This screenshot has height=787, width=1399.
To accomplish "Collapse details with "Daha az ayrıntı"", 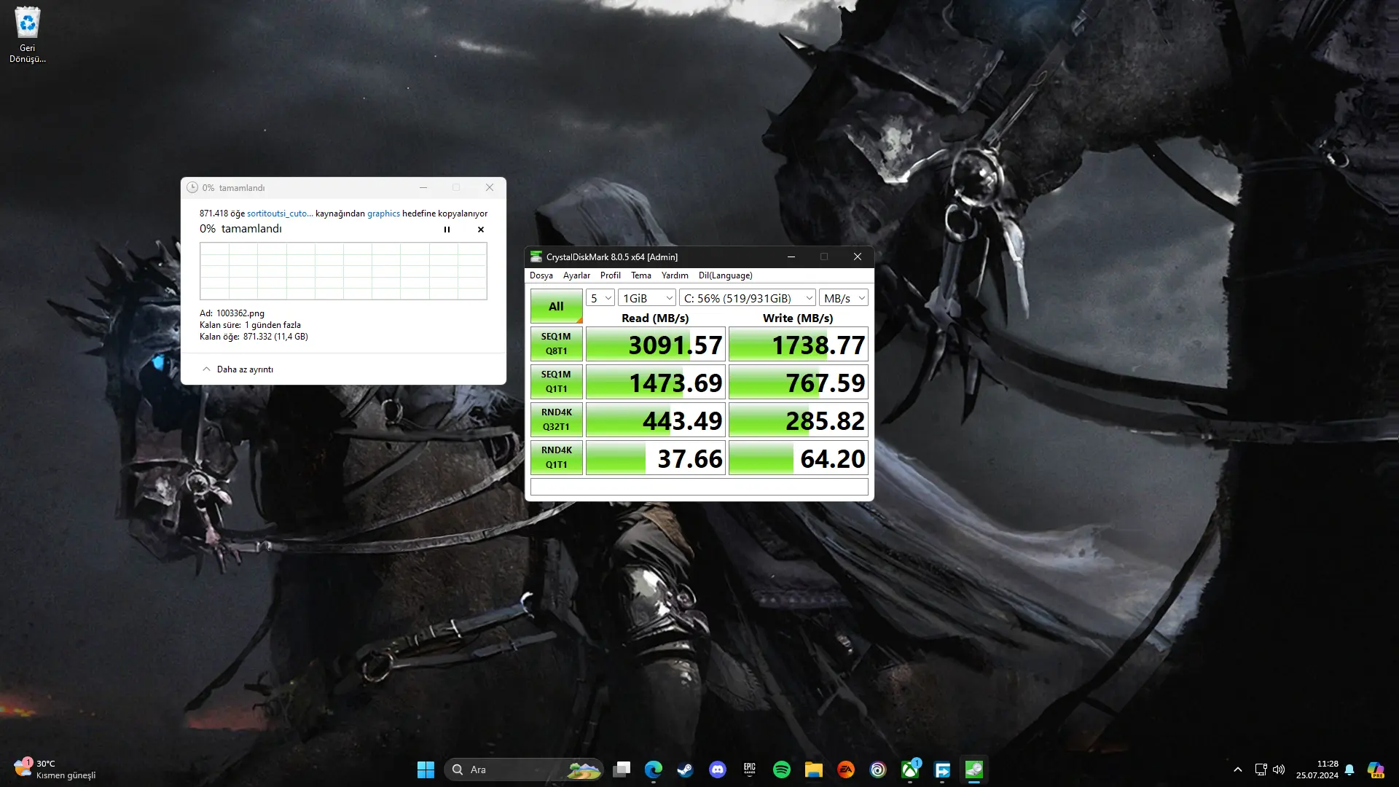I will 238,369.
